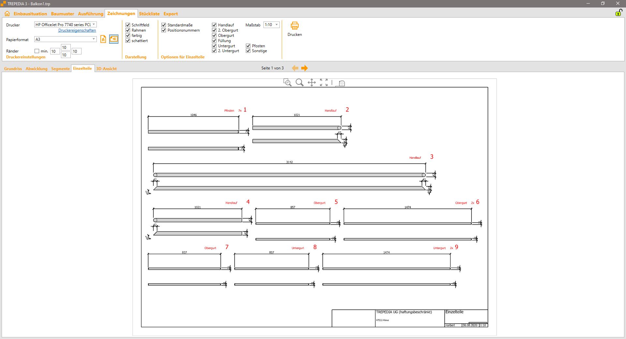This screenshot has width=626, height=339.
Task: Activate the zoom window tool
Action: [287, 82]
